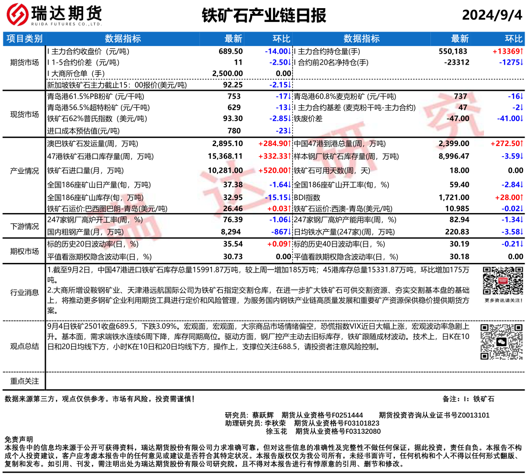The width and height of the screenshot is (527, 475).
Task: Select the 期权市场 category cell
Action: pos(25,251)
